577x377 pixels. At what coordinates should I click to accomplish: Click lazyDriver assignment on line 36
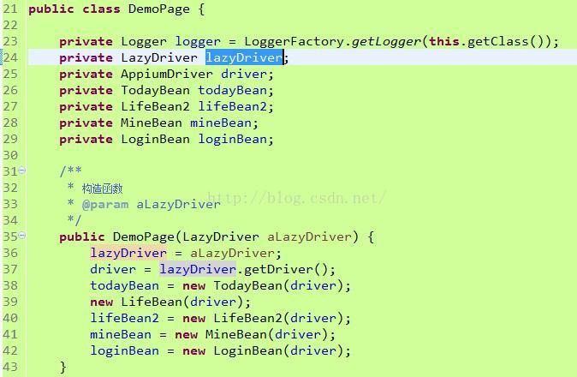[128, 253]
